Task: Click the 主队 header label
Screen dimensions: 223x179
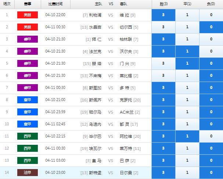Action: coord(98,4)
